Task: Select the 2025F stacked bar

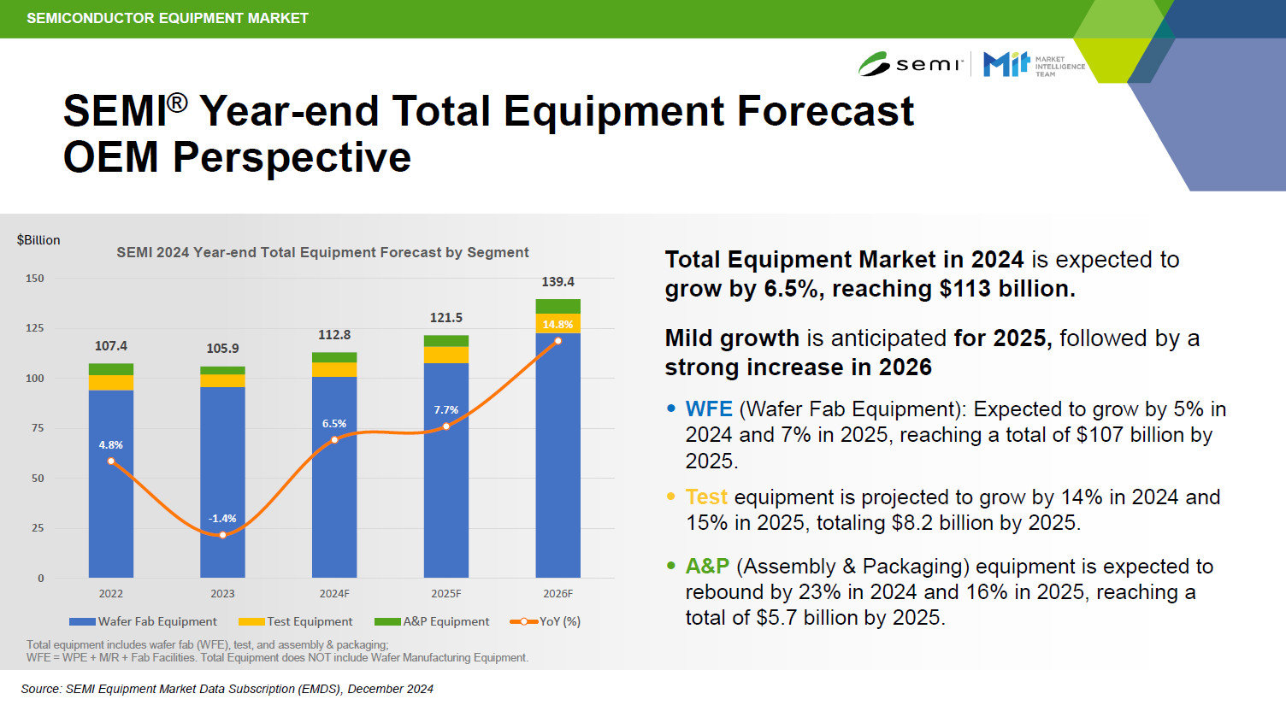Action: click(x=446, y=456)
